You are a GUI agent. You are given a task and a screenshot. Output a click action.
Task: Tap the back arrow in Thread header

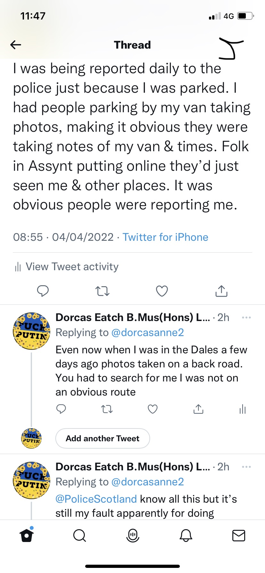point(15,45)
